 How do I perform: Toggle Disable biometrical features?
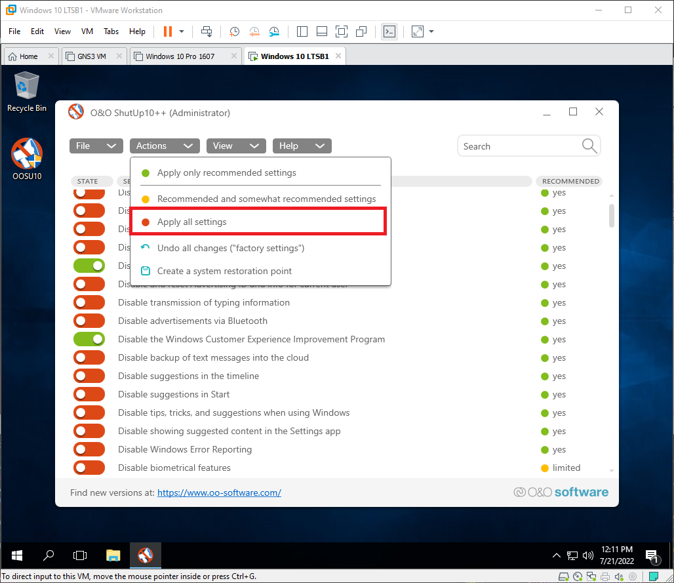tap(89, 468)
